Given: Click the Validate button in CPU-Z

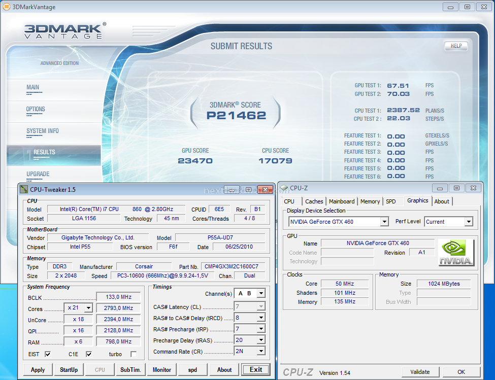Looking at the screenshot, I should (420, 372).
